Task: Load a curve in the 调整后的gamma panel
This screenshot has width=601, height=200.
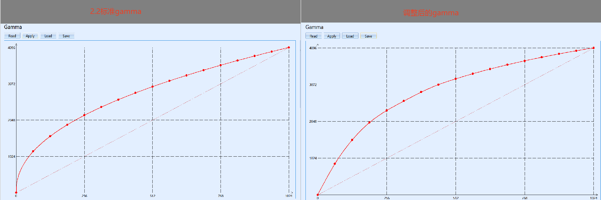Action: click(350, 36)
